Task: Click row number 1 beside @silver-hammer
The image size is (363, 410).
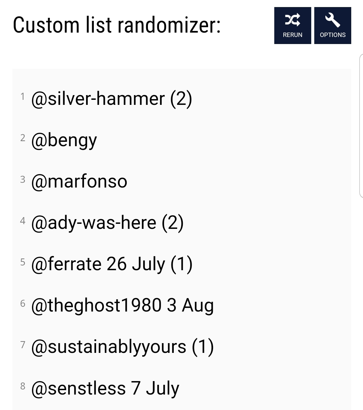Action: coord(23,97)
